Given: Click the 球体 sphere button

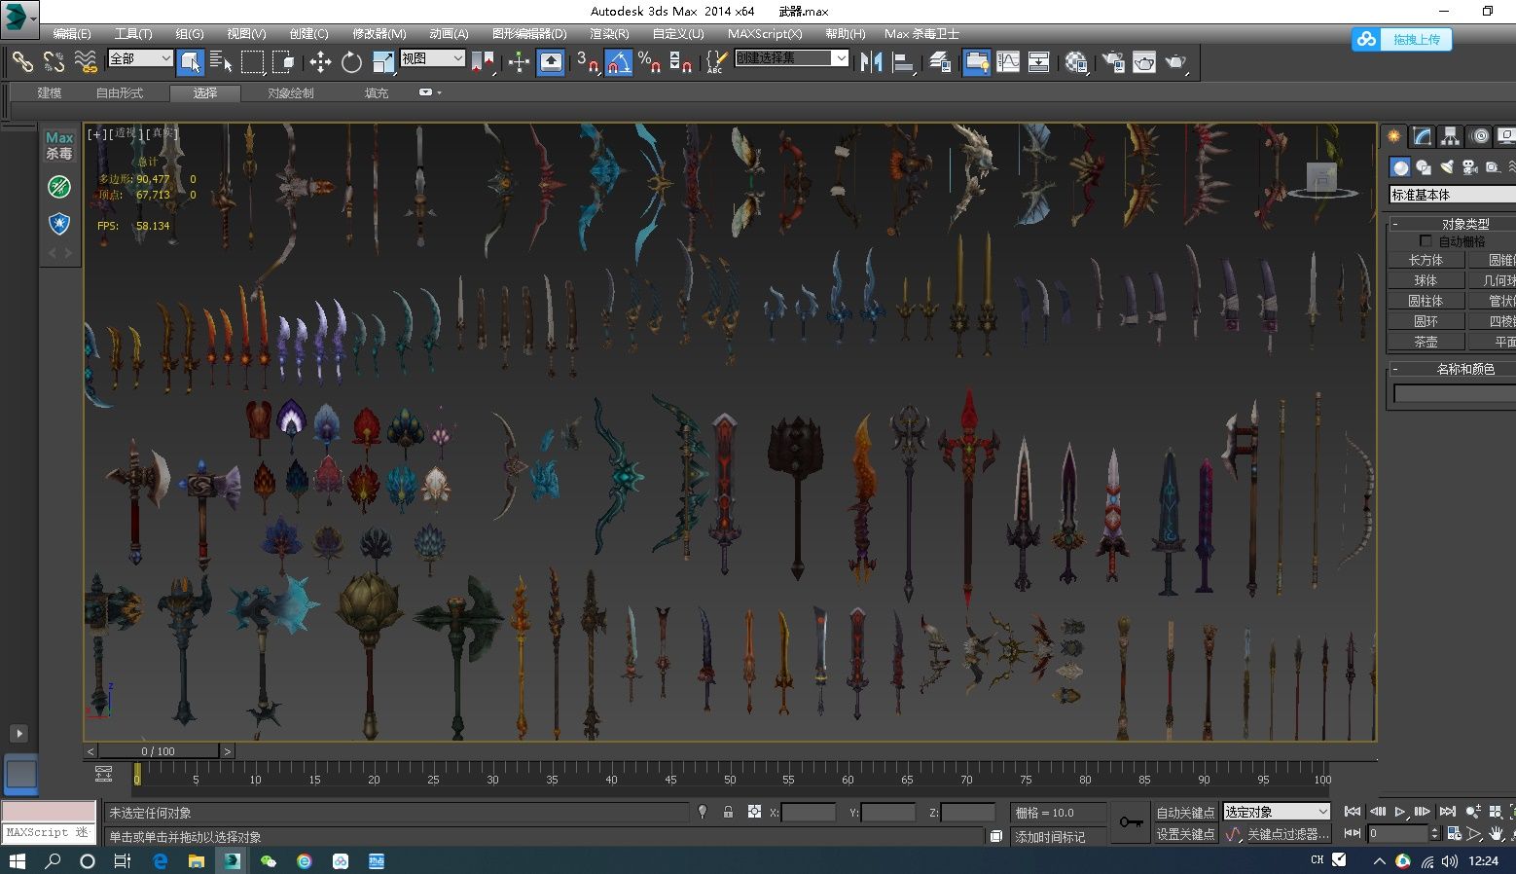Looking at the screenshot, I should [1426, 280].
